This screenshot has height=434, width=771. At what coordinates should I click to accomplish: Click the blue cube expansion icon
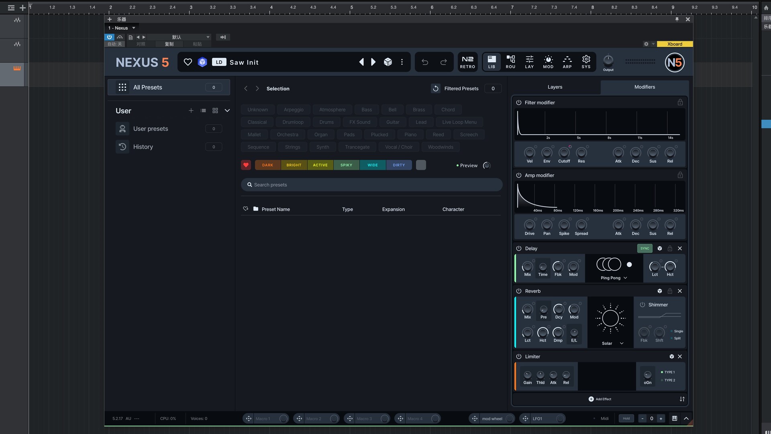pyautogui.click(x=202, y=62)
